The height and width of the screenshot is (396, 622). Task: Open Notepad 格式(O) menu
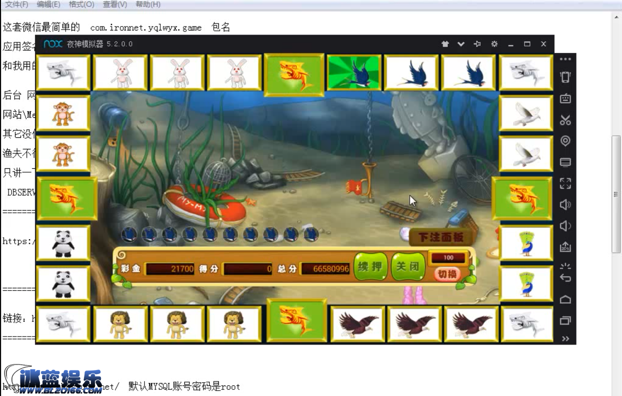pyautogui.click(x=81, y=4)
